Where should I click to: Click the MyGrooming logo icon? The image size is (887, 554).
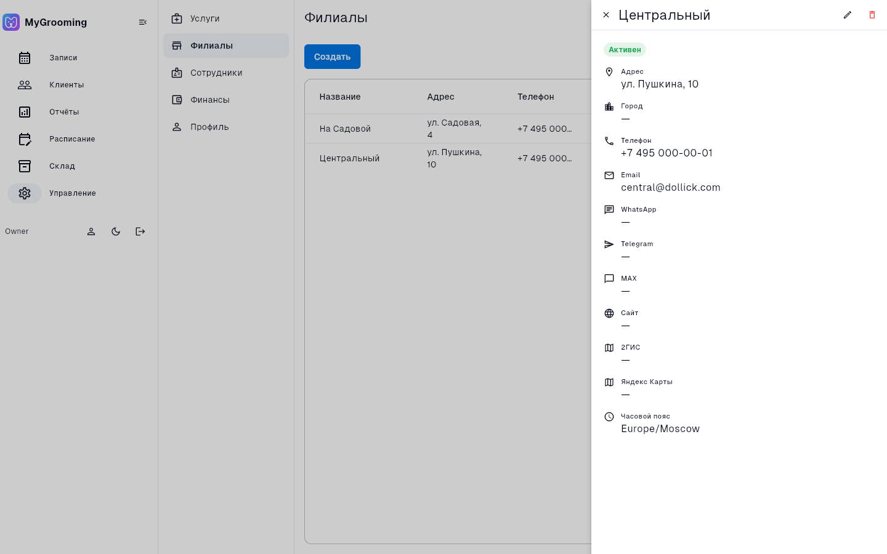(11, 22)
